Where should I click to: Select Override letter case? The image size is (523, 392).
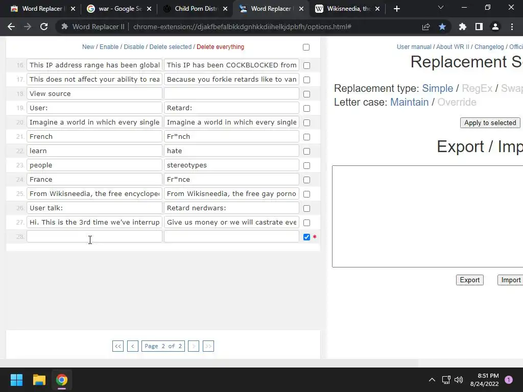coord(457,102)
